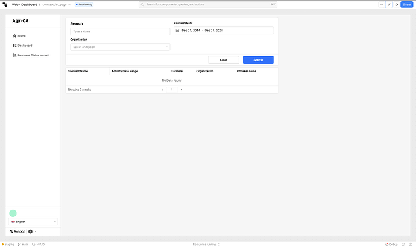Open the Retool logo menu
416x247 pixels.
[5, 4]
